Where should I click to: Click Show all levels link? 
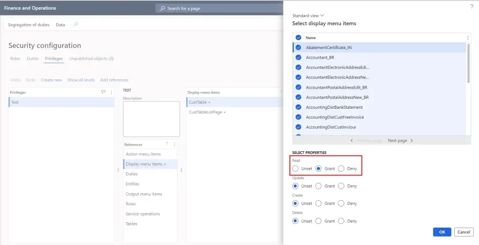tap(81, 80)
